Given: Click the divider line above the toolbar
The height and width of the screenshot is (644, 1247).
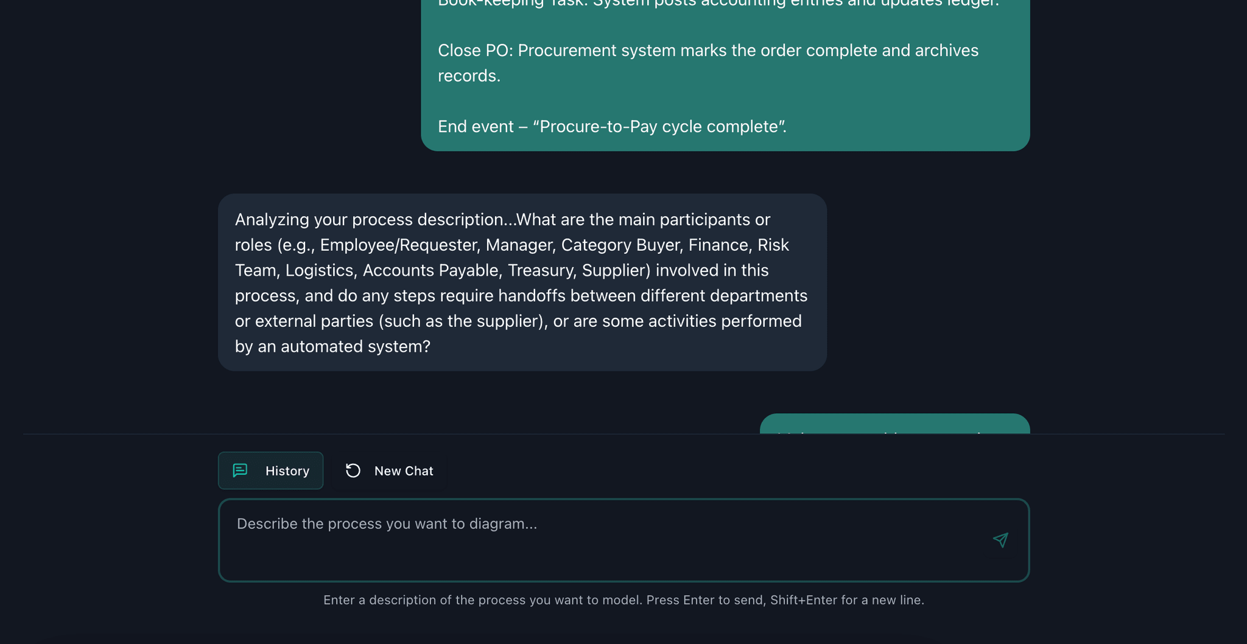Looking at the screenshot, I should pos(623,435).
